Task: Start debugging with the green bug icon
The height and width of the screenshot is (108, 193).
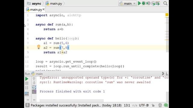Action: click(144, 3)
